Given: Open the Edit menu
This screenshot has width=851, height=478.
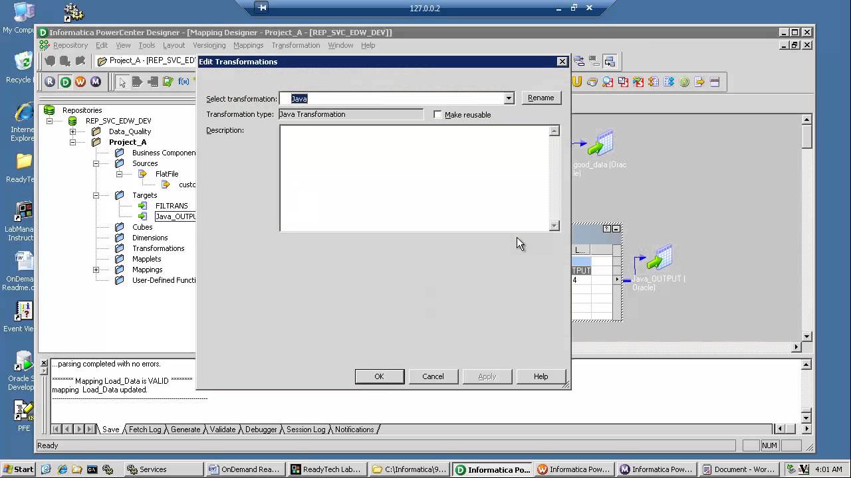Looking at the screenshot, I should (x=102, y=45).
